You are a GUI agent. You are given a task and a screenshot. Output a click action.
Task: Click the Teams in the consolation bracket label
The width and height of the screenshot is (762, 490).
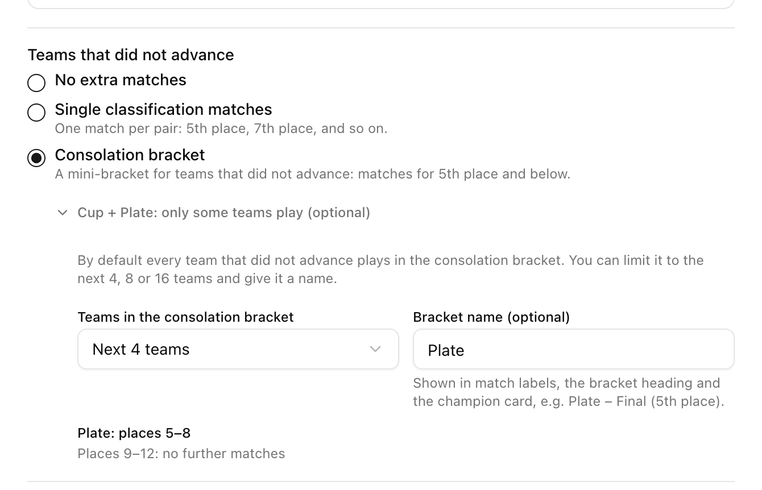185,317
